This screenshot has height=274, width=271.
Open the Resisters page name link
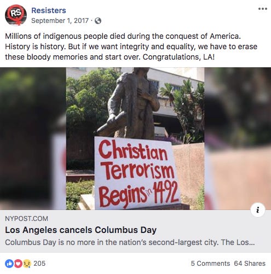[x=49, y=10]
